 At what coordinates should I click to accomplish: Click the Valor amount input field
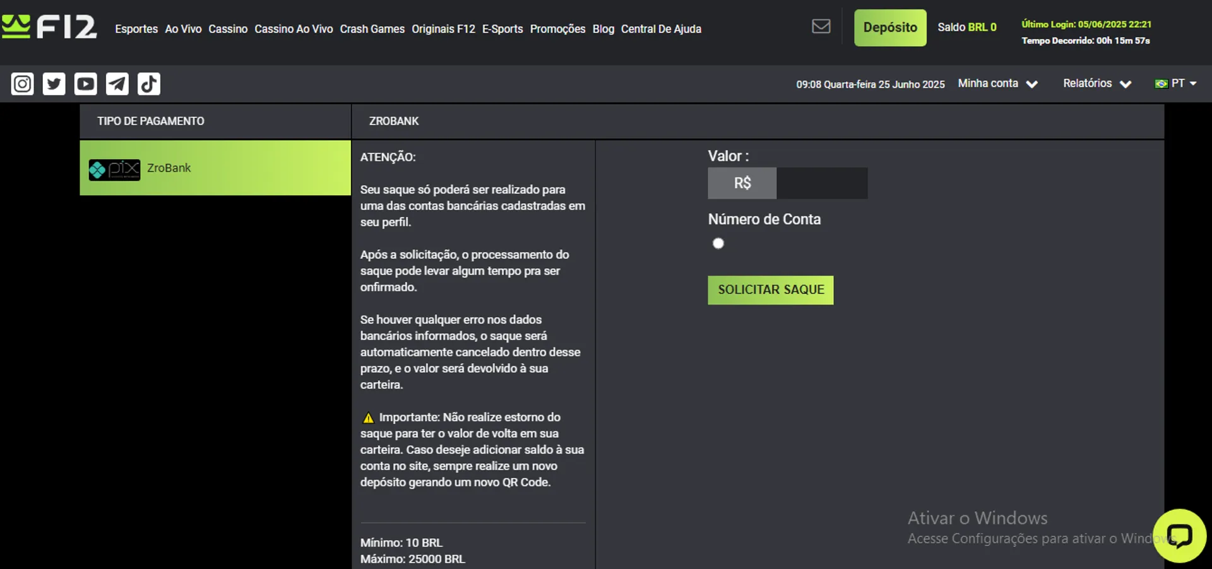pyautogui.click(x=822, y=184)
